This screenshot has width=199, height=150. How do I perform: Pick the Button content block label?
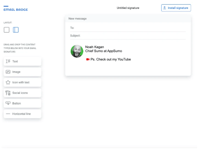pos(17,103)
